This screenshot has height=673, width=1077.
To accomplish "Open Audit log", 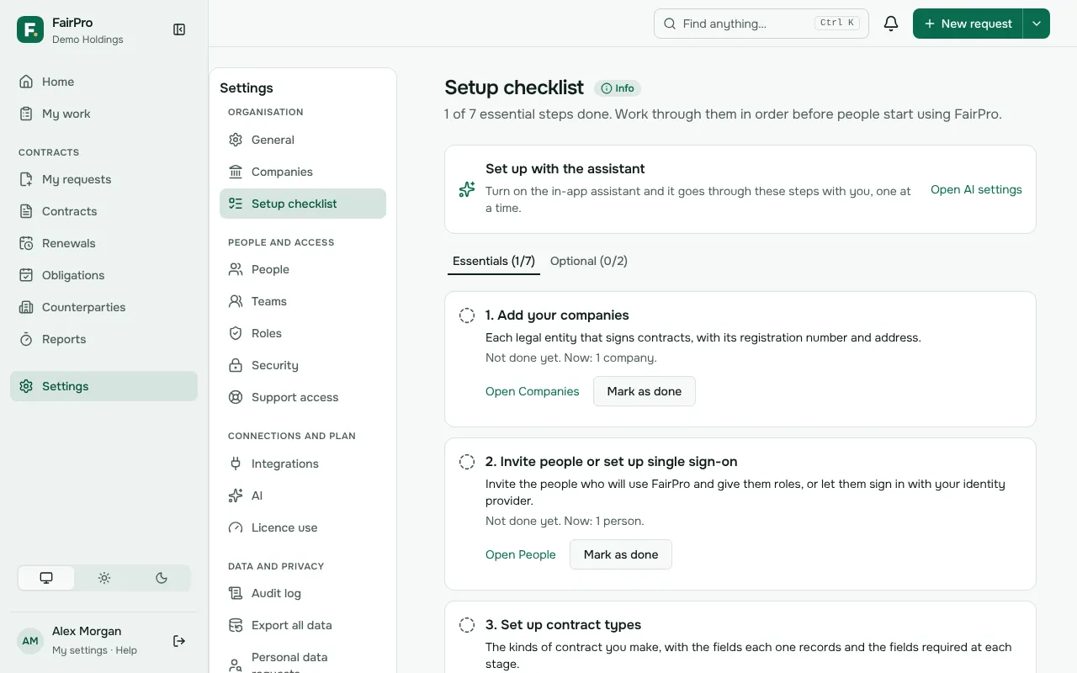I will [x=303, y=593].
